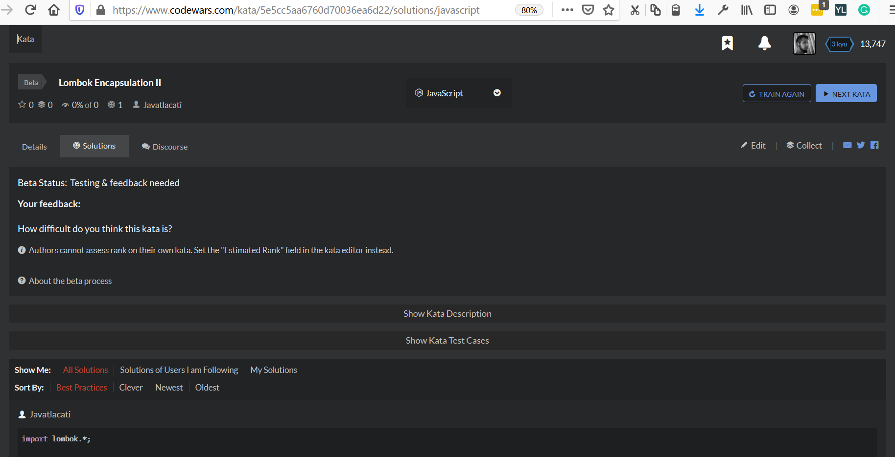Image resolution: width=895 pixels, height=457 pixels.
Task: Open the user profile avatar
Action: 804,44
